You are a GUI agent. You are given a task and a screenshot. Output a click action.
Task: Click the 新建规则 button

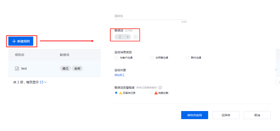[x=21, y=41]
